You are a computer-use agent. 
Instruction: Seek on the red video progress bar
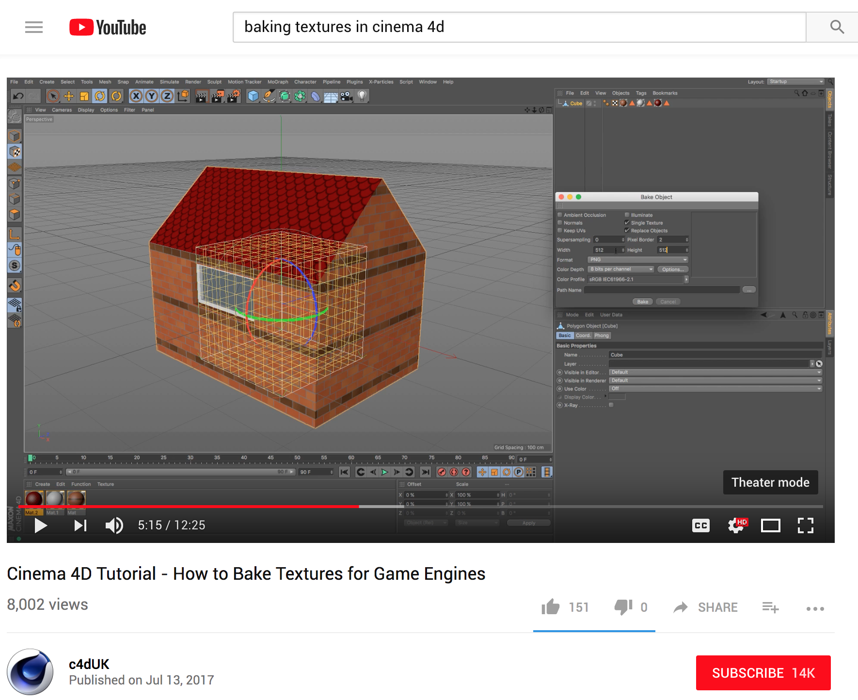click(189, 506)
